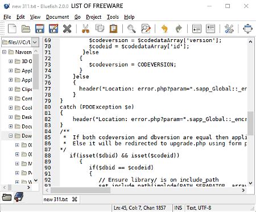The width and height of the screenshot is (256, 212).
Task: Select the Naveen folder in tree
Action: 23,52
